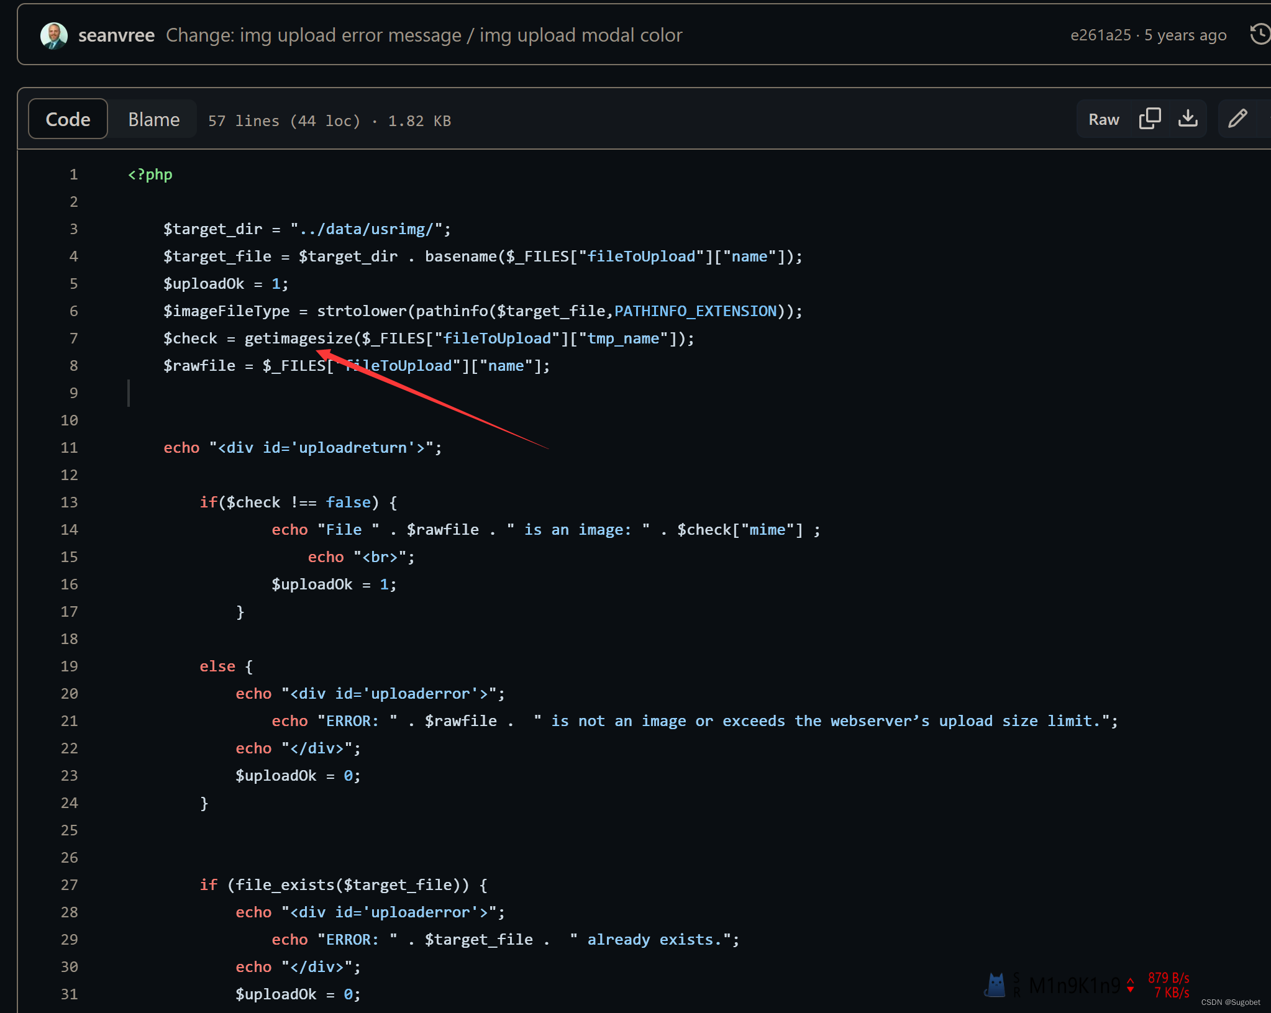Screen dimensions: 1271x1013
Task: Click PATHINFO_EXTENSION constant in line 6
Action: 695,311
